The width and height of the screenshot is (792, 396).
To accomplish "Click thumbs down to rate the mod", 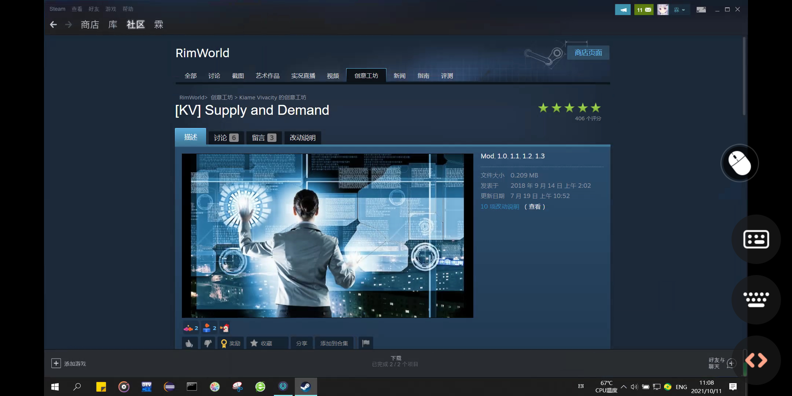I will tap(208, 343).
